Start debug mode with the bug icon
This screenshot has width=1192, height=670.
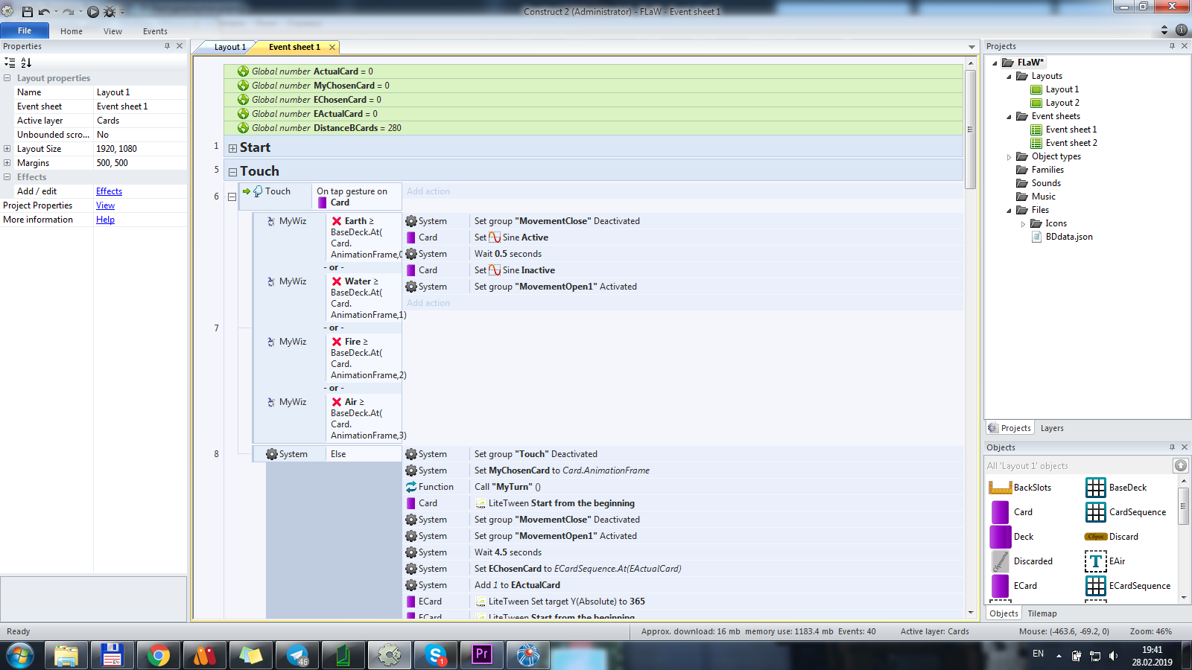[110, 12]
